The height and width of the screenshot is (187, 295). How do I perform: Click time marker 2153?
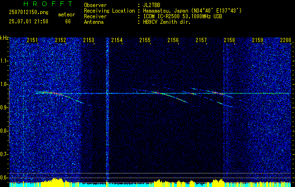89,40
